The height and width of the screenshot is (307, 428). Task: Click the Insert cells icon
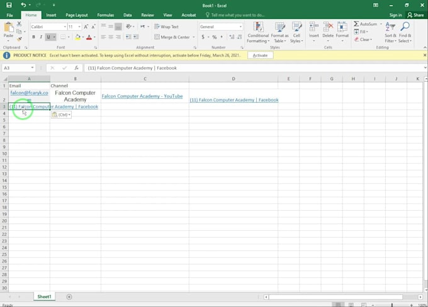coord(314,27)
